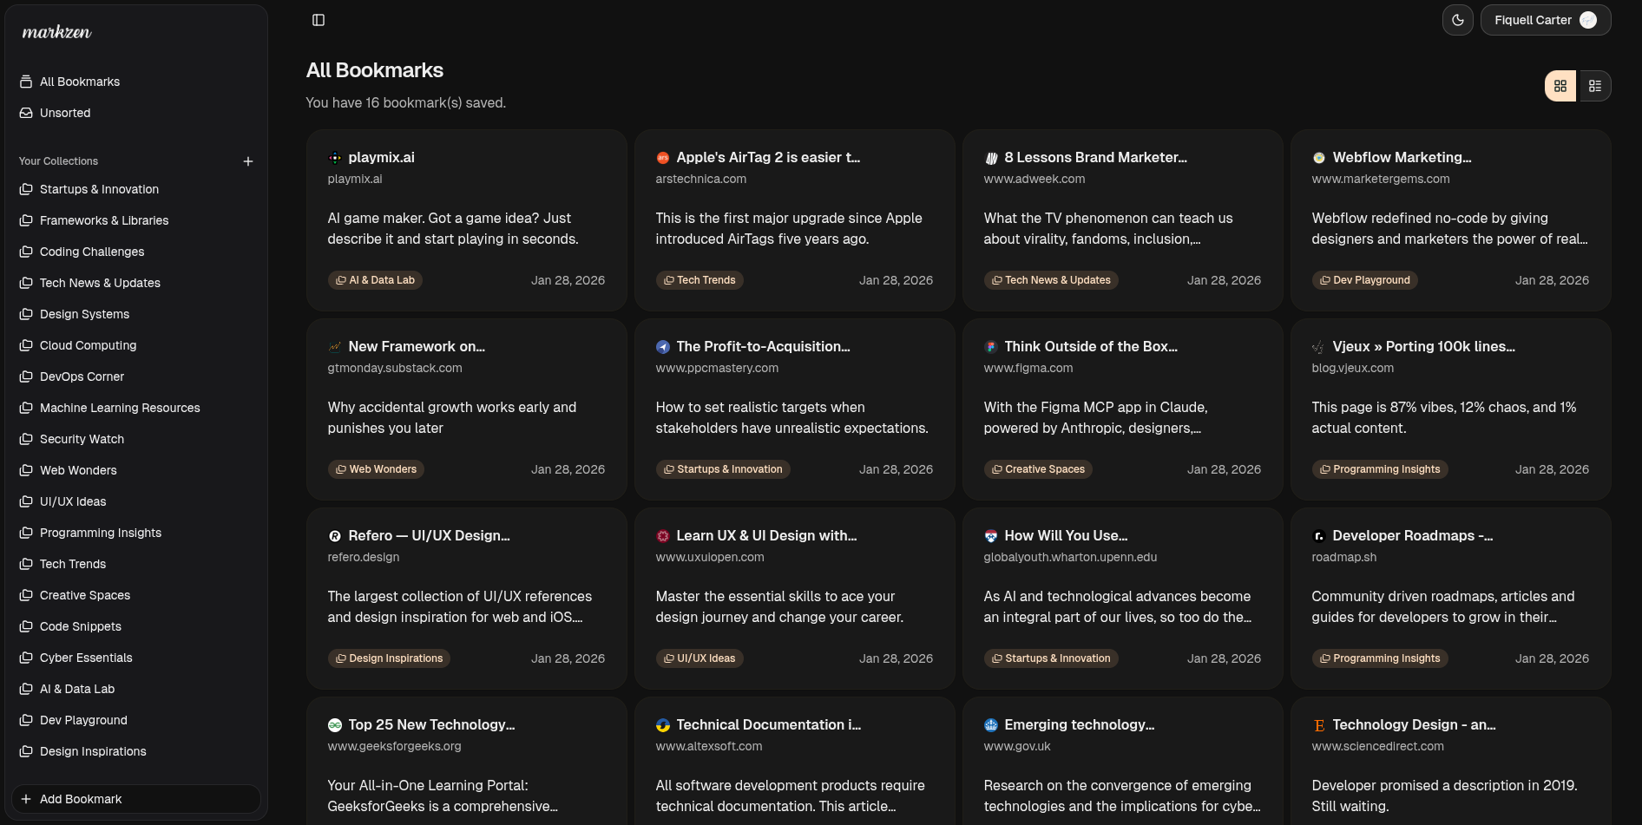Image resolution: width=1642 pixels, height=825 pixels.
Task: Toggle dark mode with the moon icon
Action: coord(1457,19)
